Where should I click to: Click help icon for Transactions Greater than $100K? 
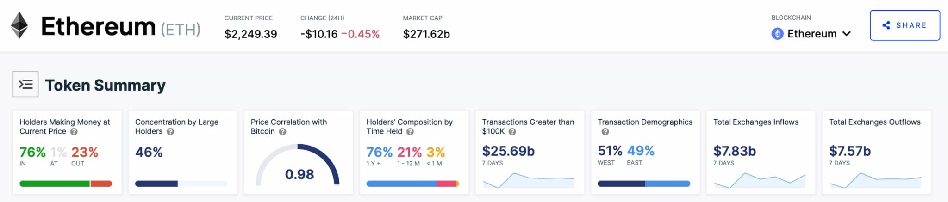512,132
